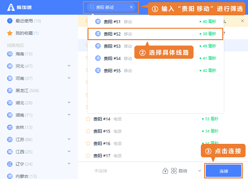Click the 河南 region badge icon
This screenshot has width=248, height=179.
[x=10, y=78]
